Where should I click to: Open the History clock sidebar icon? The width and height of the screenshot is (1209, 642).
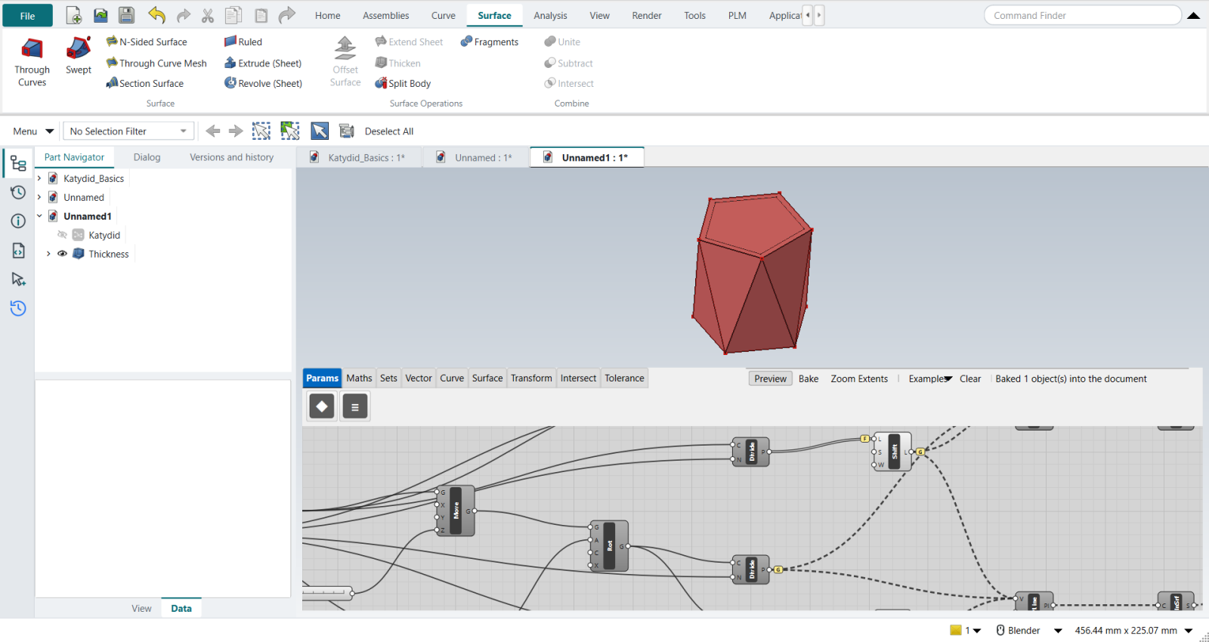click(x=18, y=192)
